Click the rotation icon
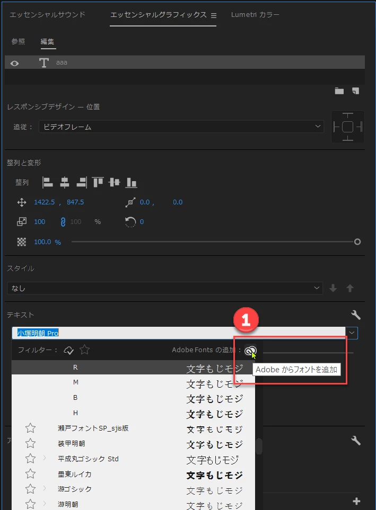The width and height of the screenshot is (376, 510). (x=130, y=222)
